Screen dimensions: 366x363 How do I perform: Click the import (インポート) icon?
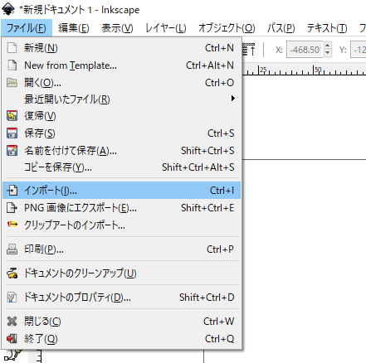(x=12, y=191)
